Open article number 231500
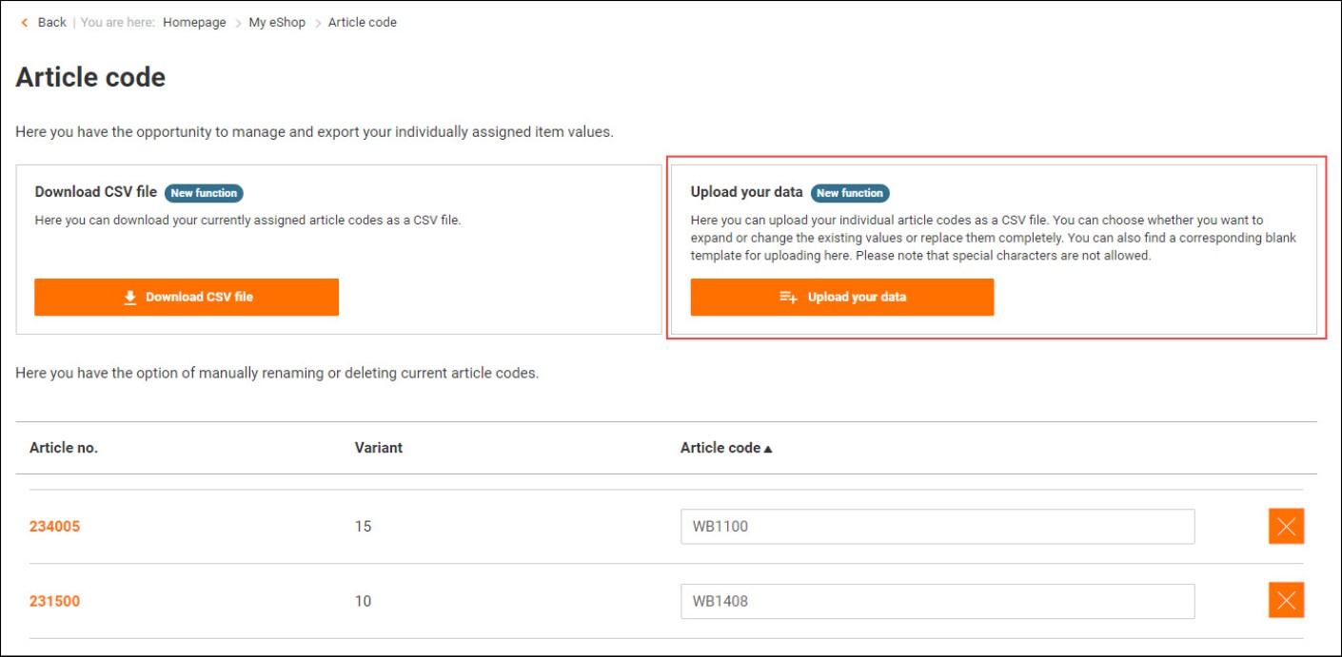Image resolution: width=1342 pixels, height=657 pixels. click(54, 601)
